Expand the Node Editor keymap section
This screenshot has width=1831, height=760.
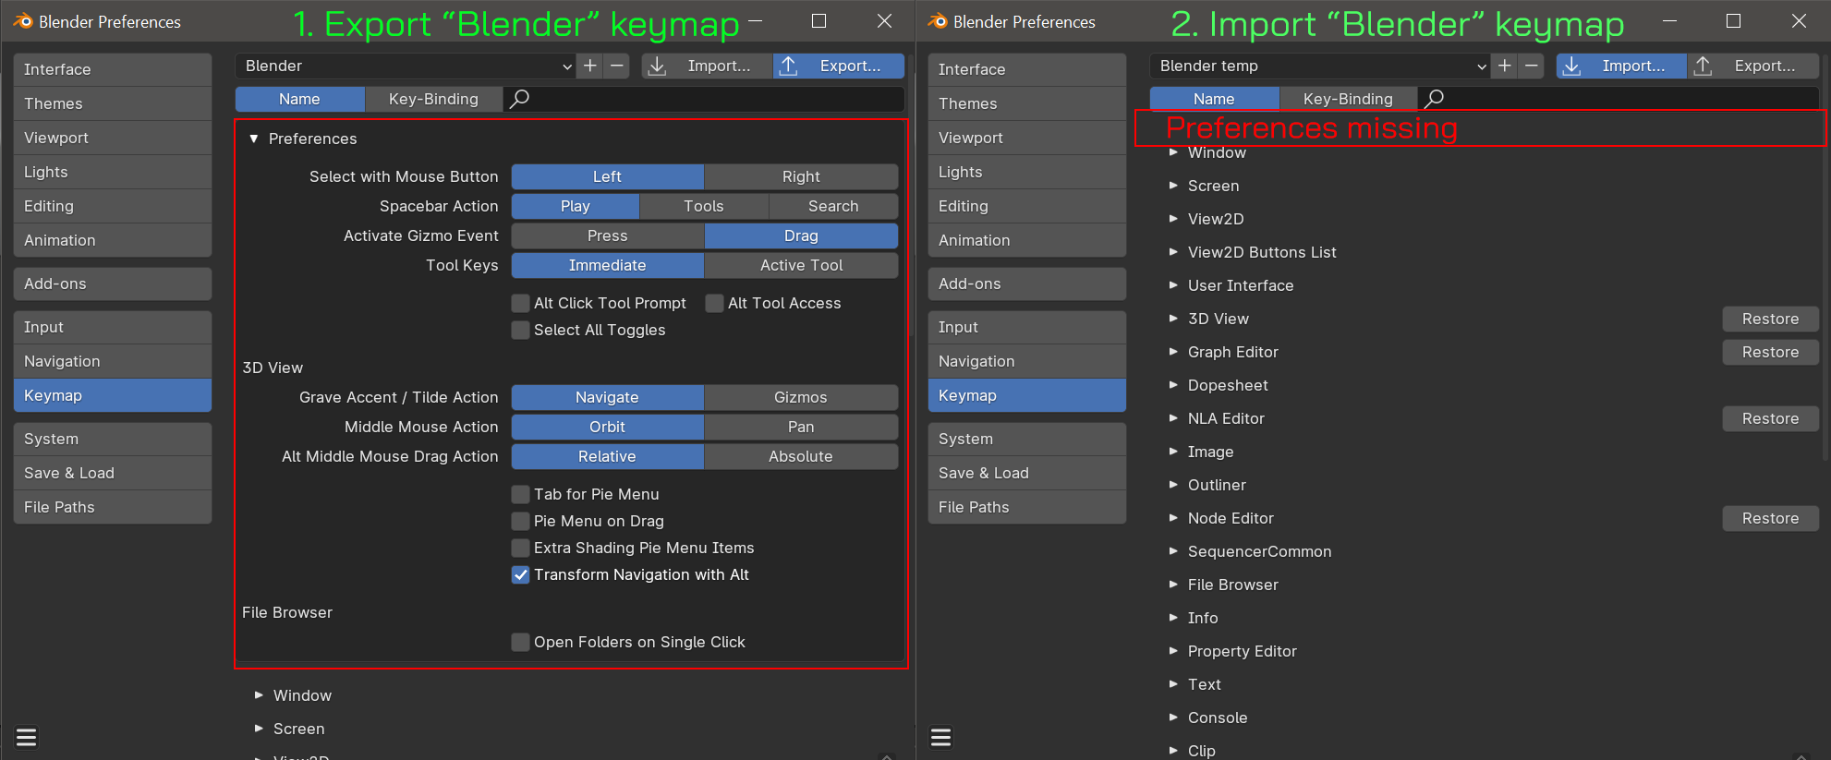tap(1174, 518)
